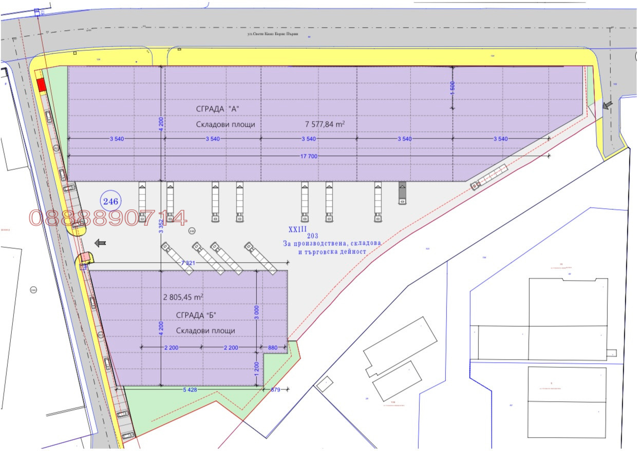Click the large blue circled 246 marker
The width and height of the screenshot is (639, 451).
click(110, 201)
